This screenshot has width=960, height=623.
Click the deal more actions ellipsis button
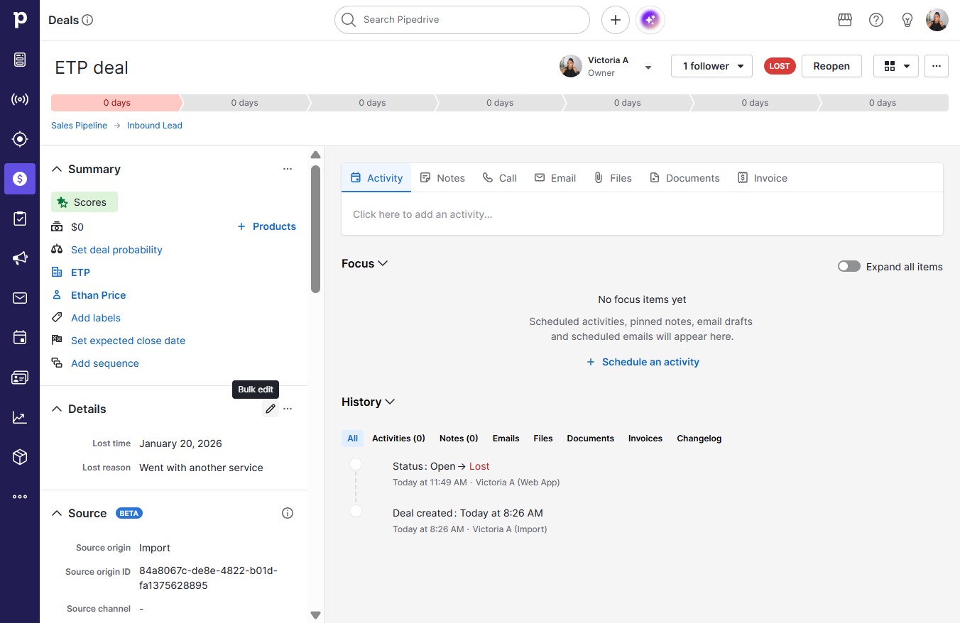click(937, 66)
